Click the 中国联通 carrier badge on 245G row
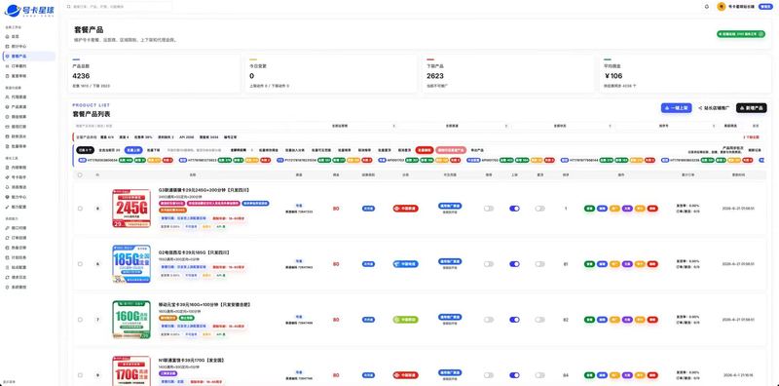Screen dimensions: 779x386 click(x=405, y=209)
